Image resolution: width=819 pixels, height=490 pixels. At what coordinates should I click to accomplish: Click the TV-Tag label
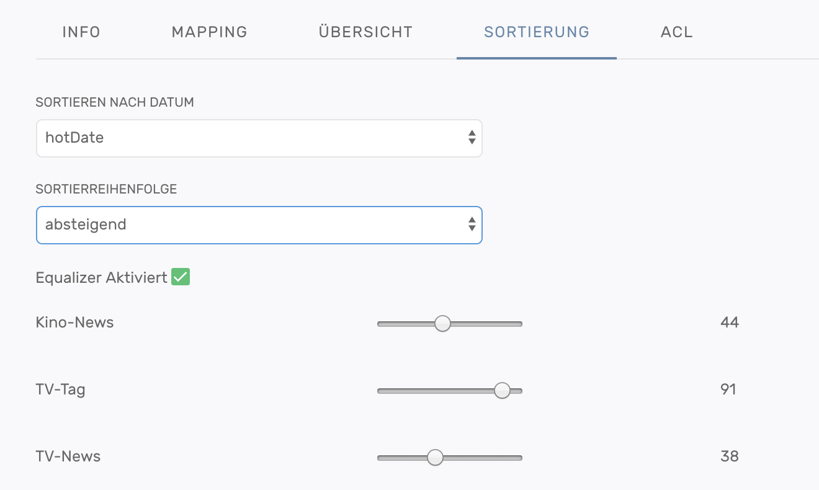click(61, 390)
